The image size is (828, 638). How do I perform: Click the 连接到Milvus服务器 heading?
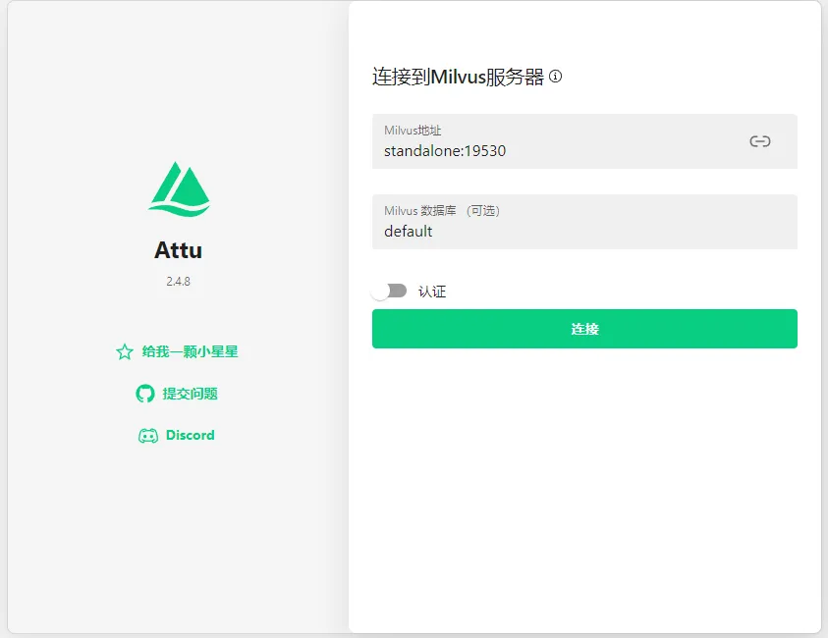pyautogui.click(x=458, y=77)
